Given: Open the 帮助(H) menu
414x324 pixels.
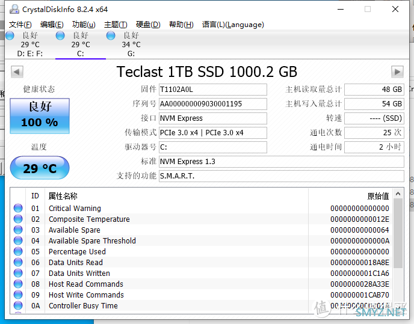Looking at the screenshot, I should tap(181, 25).
